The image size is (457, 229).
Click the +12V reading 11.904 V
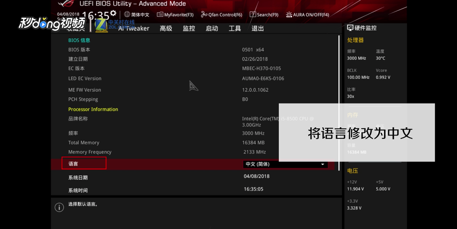(355, 189)
